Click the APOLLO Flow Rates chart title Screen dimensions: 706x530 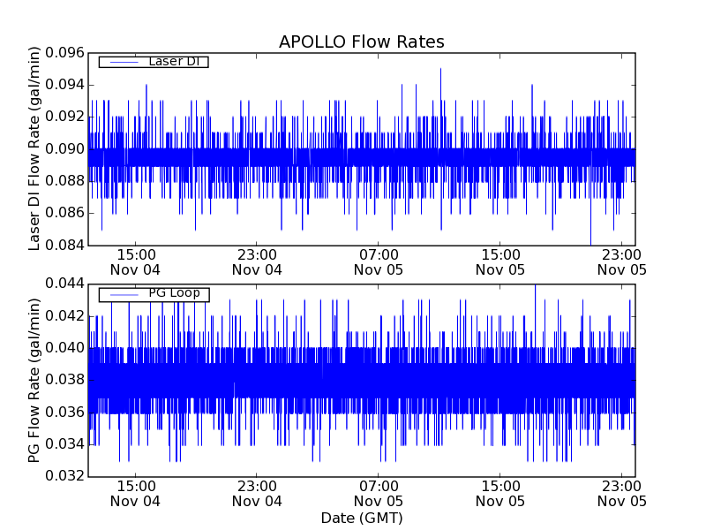[361, 42]
